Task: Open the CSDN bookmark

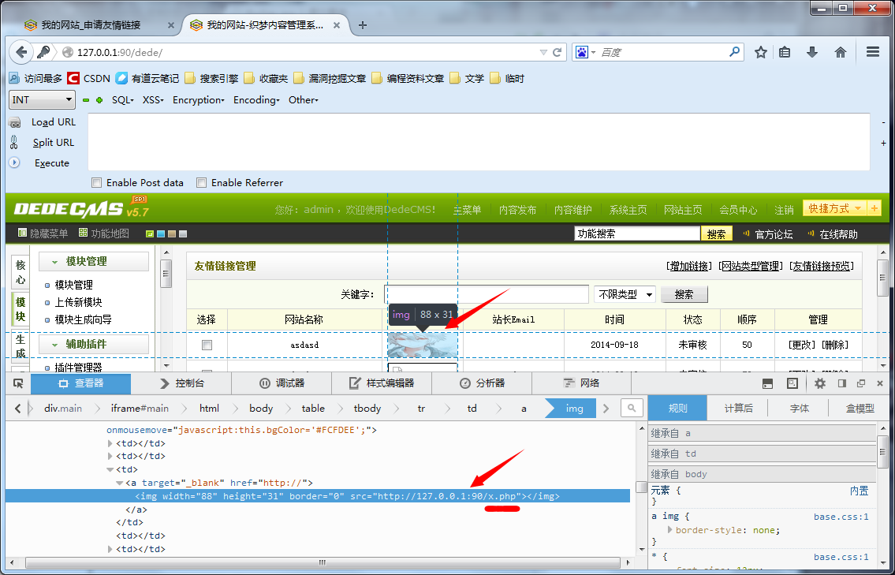Action: (x=88, y=78)
